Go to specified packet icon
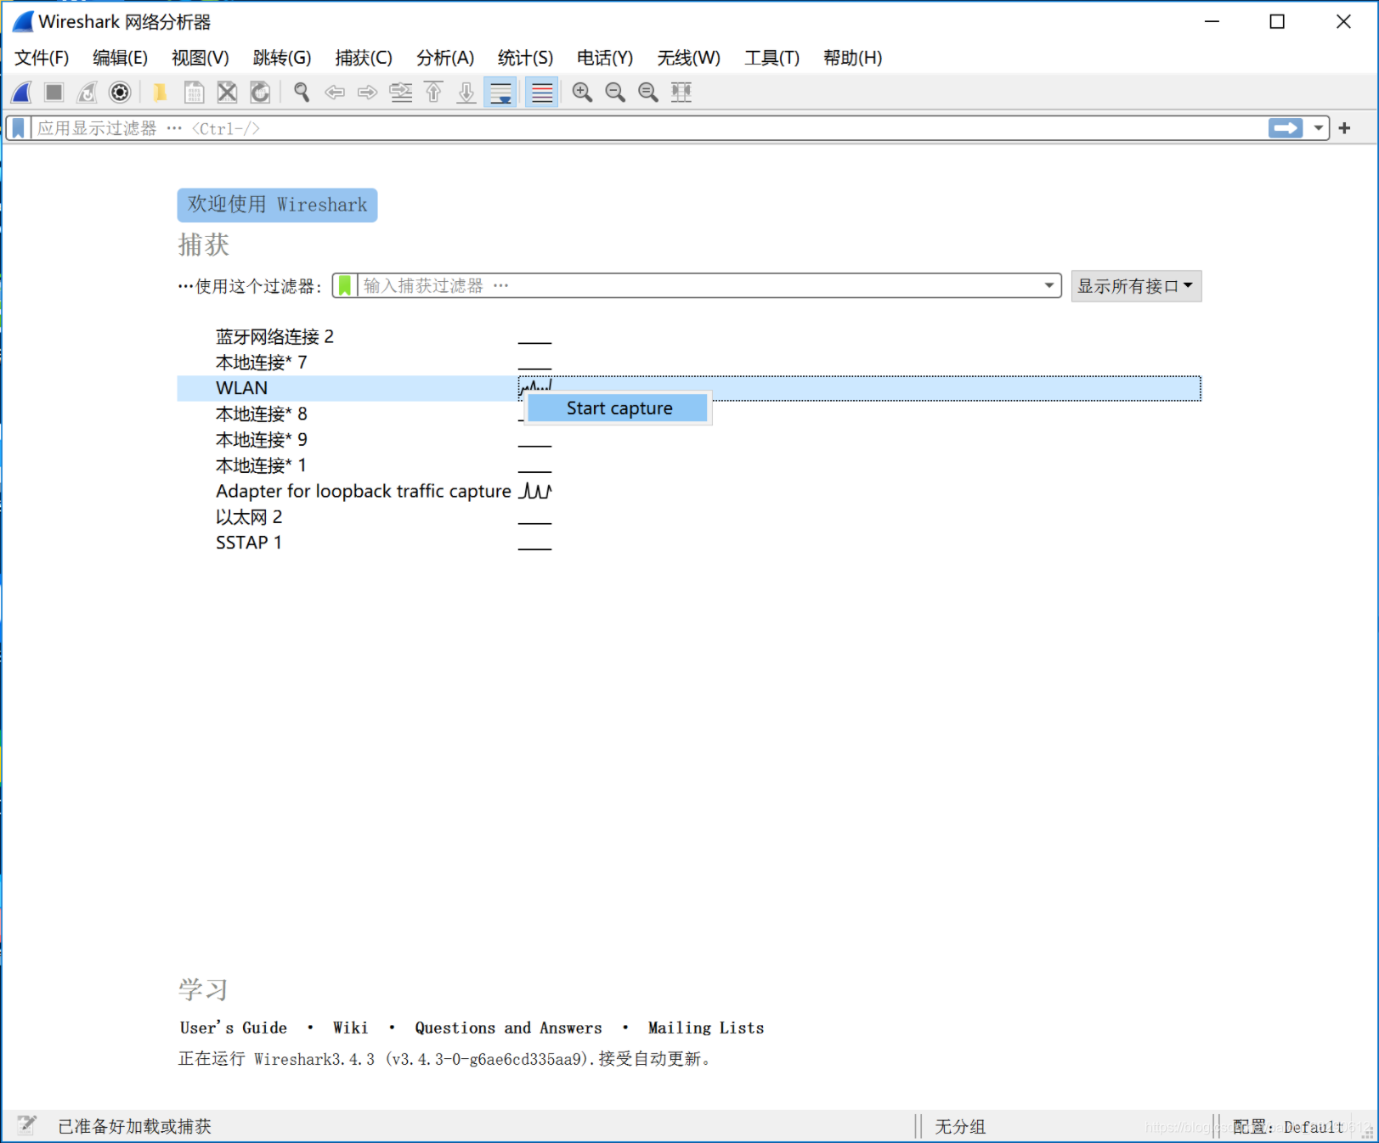This screenshot has height=1143, width=1379. point(401,93)
